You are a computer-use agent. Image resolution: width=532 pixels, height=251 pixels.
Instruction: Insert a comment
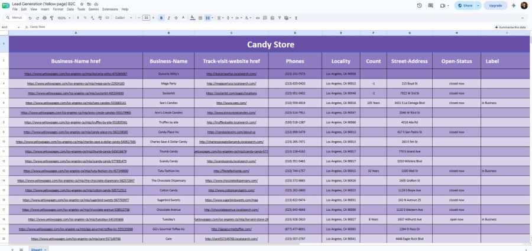(265, 18)
